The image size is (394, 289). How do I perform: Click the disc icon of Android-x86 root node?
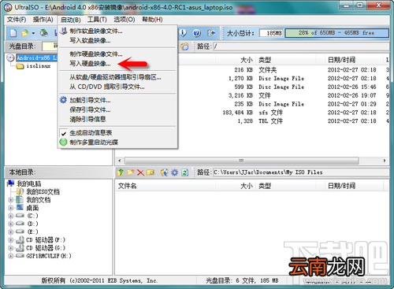[x=10, y=57]
